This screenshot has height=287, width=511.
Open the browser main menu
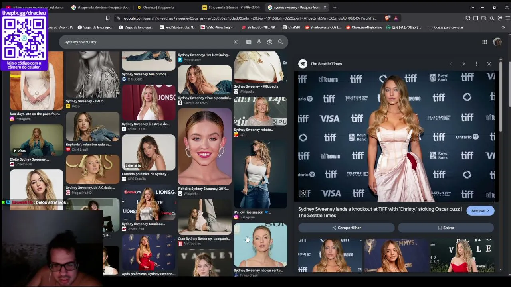(508, 18)
